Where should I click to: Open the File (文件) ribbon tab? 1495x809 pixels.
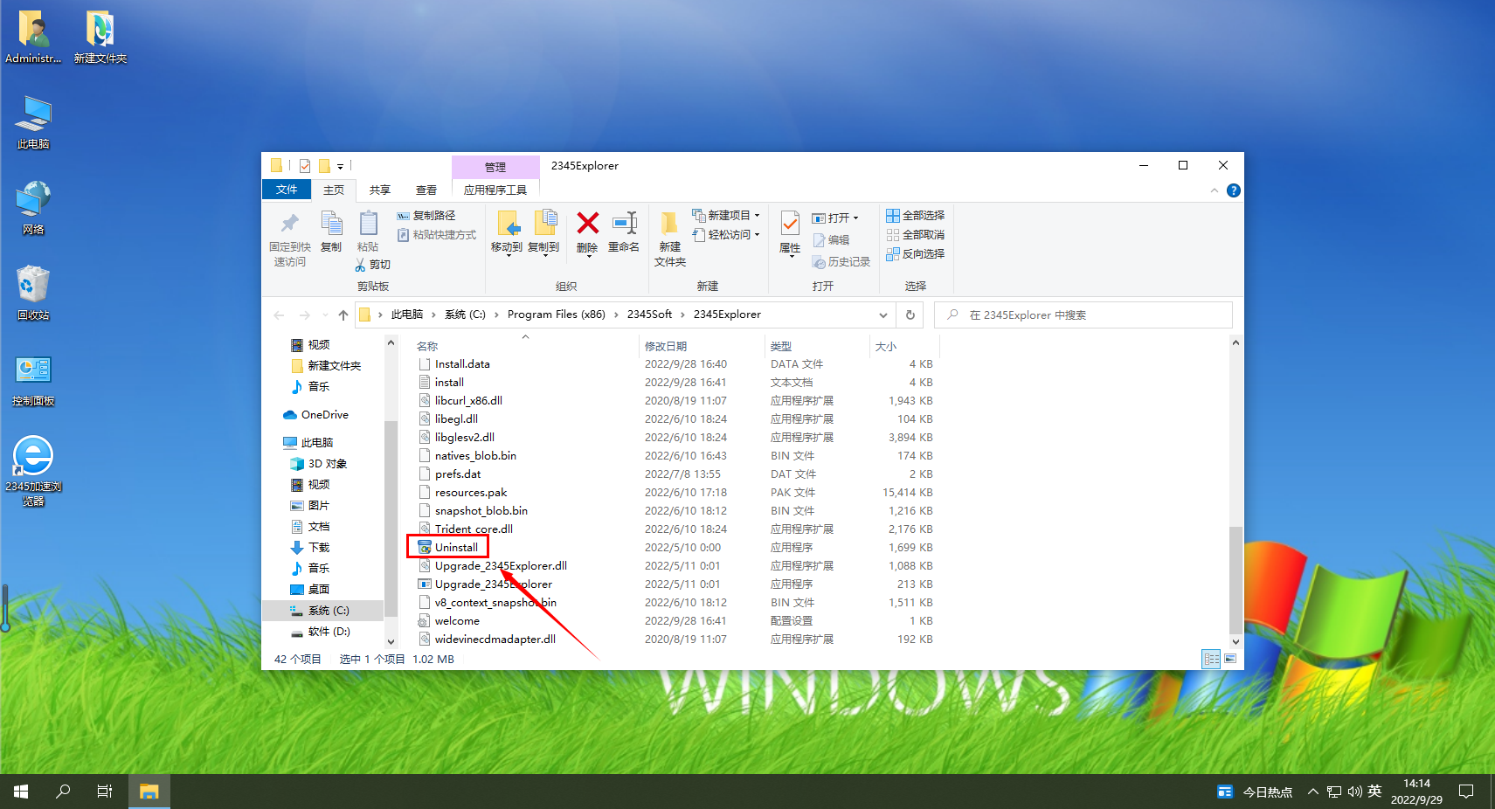coord(287,190)
